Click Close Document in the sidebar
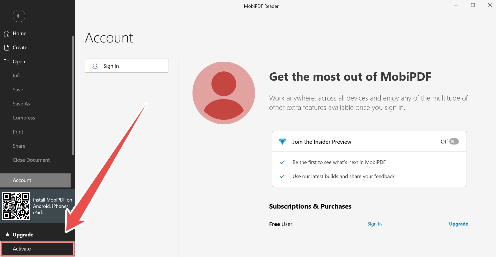The image size is (496, 257). click(x=31, y=160)
